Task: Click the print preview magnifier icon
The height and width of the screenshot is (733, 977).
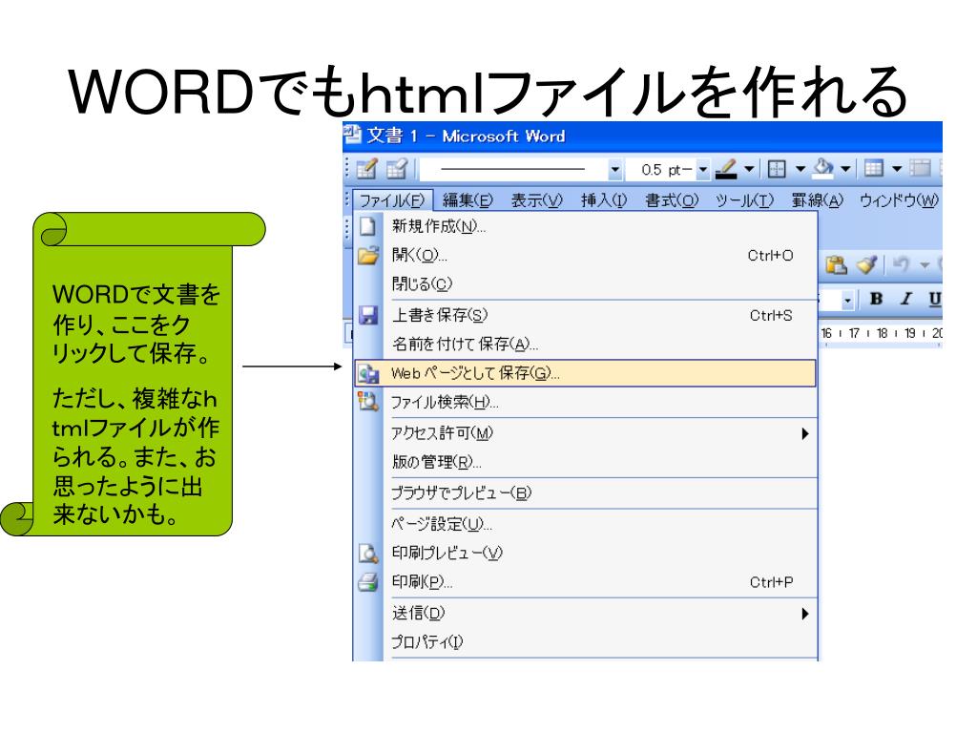Action: pyautogui.click(x=368, y=553)
